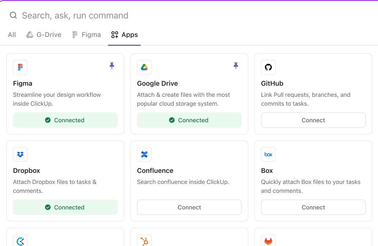Image resolution: width=378 pixels, height=246 pixels.
Task: Click the Figma card title
Action: pos(23,83)
